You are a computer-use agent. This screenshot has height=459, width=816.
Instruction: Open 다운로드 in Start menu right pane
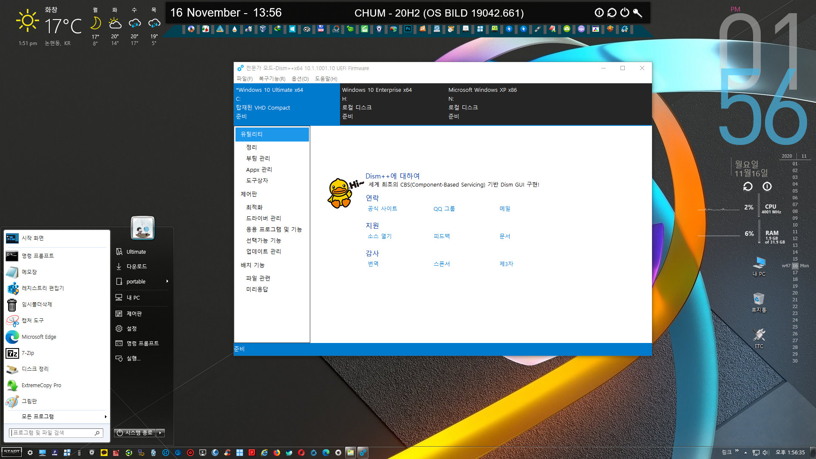click(x=142, y=266)
